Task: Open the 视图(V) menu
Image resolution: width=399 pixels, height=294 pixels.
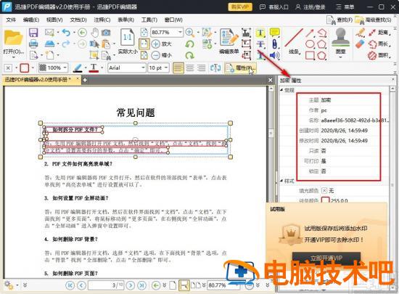Action: point(54,20)
